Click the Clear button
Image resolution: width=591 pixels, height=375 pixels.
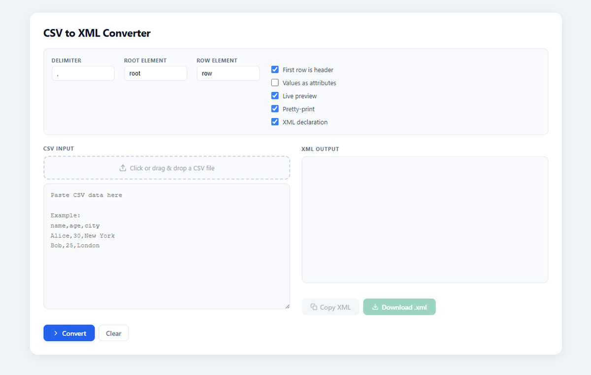pos(113,333)
